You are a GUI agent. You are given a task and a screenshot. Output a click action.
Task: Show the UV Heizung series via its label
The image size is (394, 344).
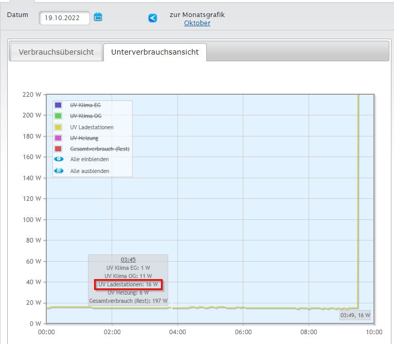84,138
